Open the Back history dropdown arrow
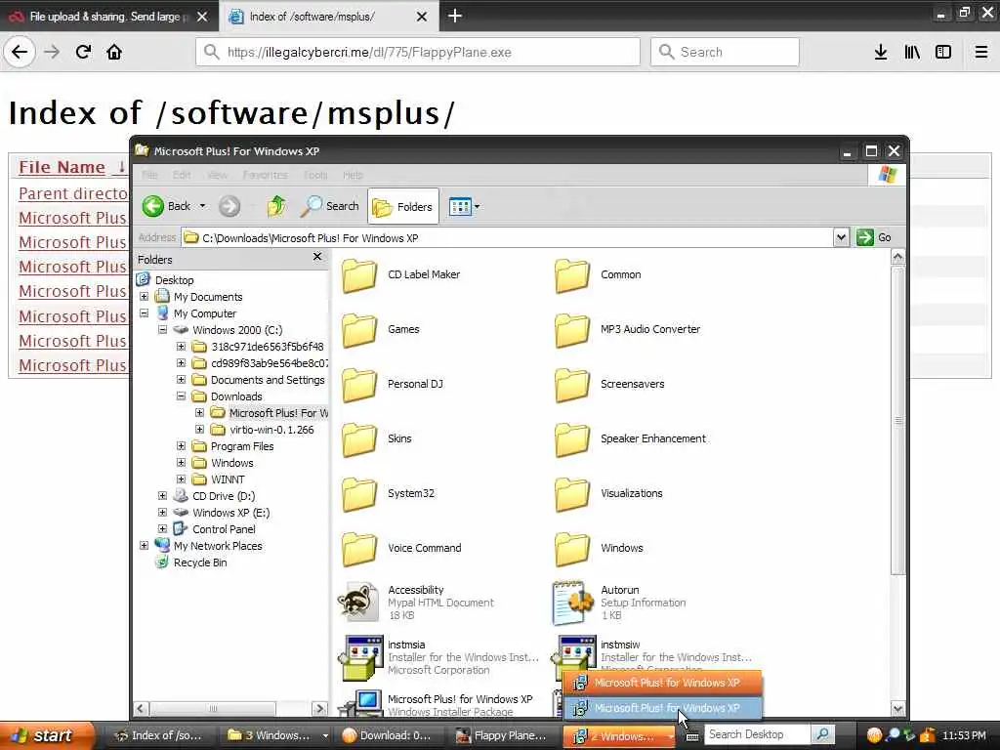The height and width of the screenshot is (750, 1000). pyautogui.click(x=202, y=206)
